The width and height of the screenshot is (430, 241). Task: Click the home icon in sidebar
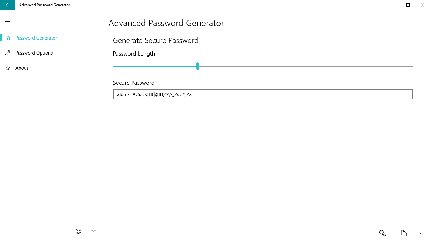[x=8, y=38]
